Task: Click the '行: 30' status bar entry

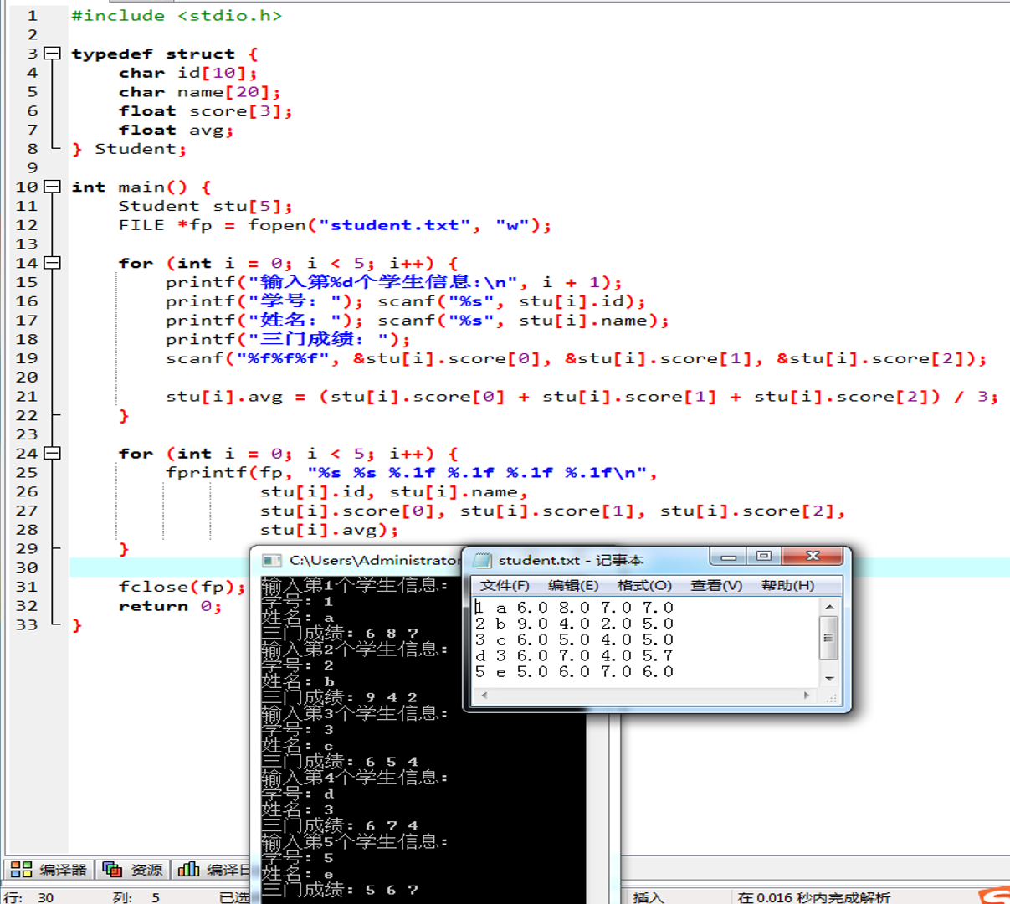Action: [28, 897]
